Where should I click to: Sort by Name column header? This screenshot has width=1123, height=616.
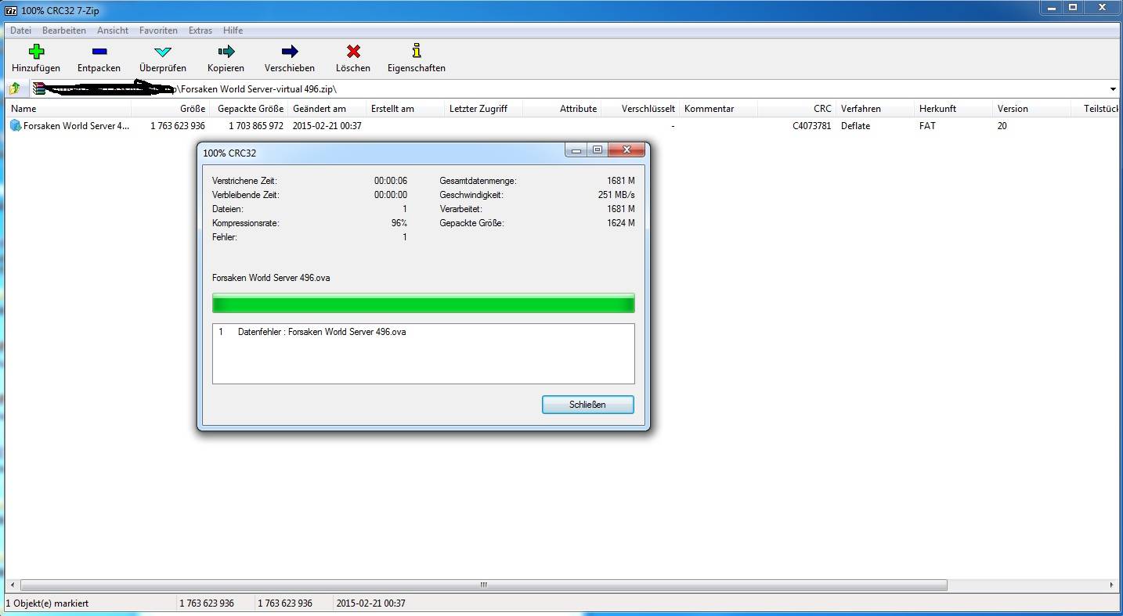69,109
